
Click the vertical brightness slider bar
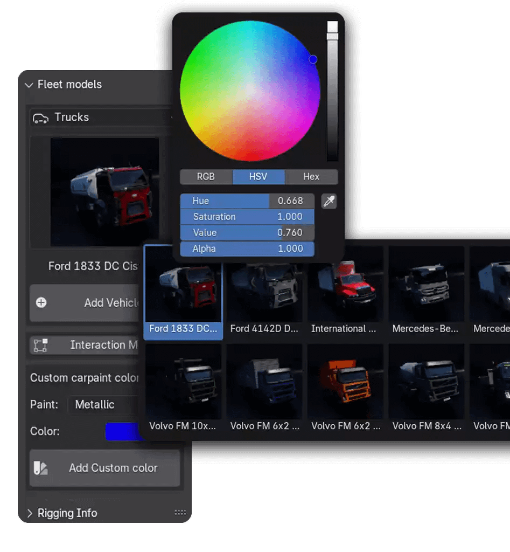332,91
